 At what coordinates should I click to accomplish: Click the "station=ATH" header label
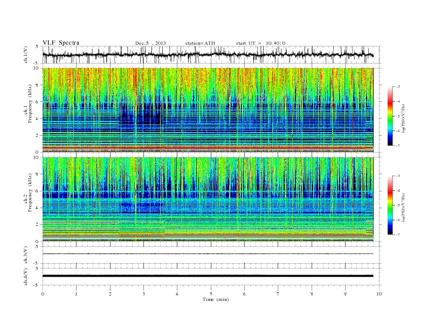[x=200, y=43]
